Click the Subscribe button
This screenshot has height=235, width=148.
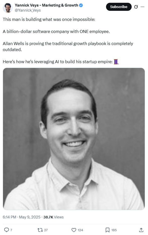point(119,7)
